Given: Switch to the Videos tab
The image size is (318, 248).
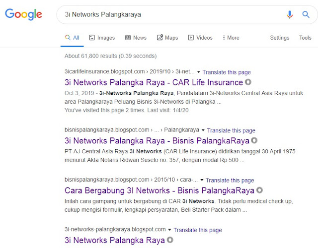Looking at the screenshot, I should [200, 38].
